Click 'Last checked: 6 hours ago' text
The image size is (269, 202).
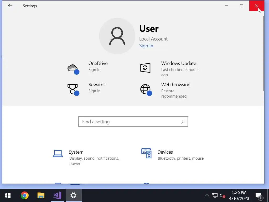click(180, 72)
